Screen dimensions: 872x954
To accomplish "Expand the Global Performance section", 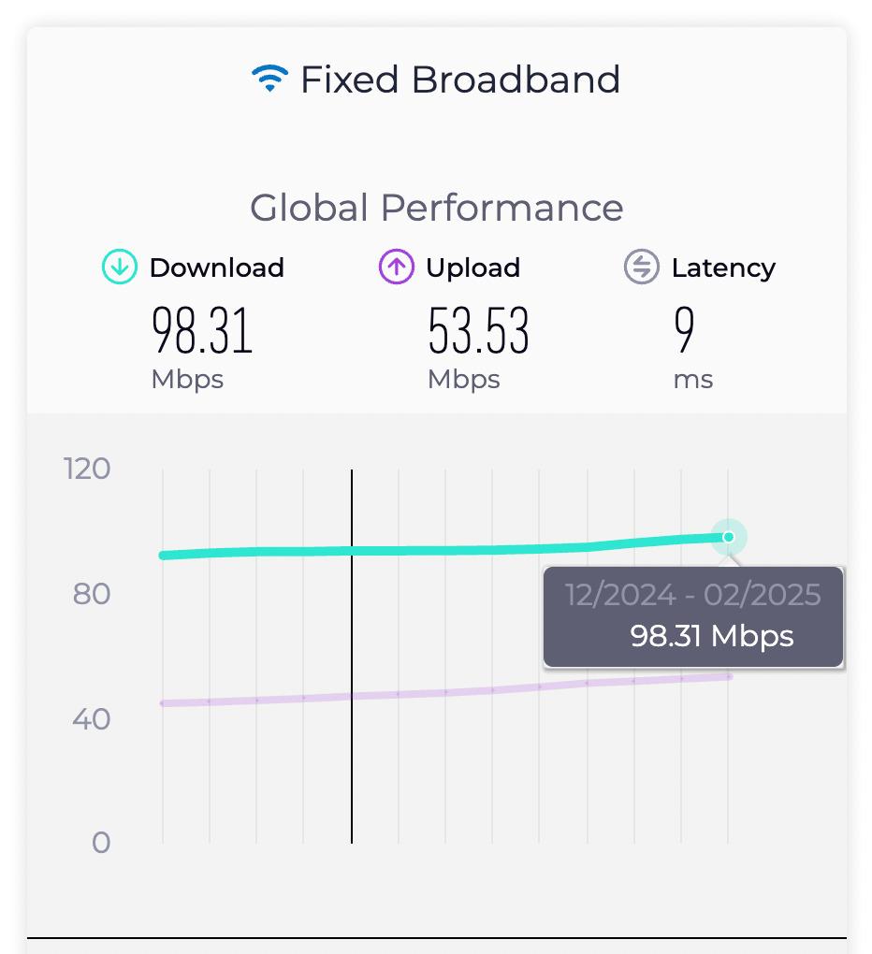I will [x=436, y=208].
